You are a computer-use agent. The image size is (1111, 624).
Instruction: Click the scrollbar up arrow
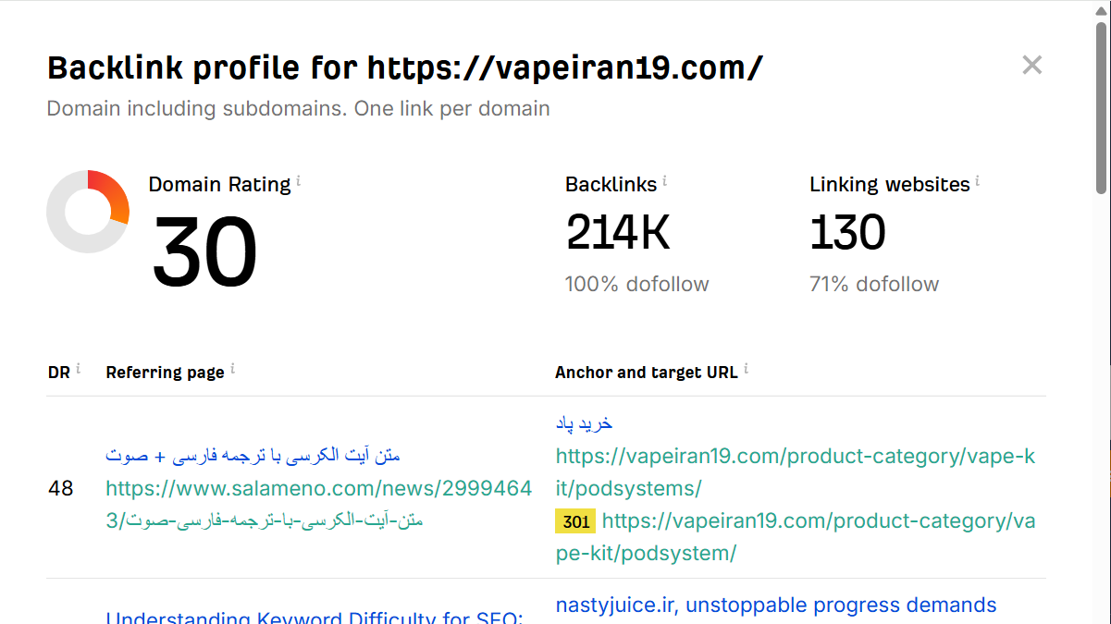click(1101, 9)
